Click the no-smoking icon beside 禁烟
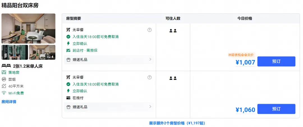 [4, 79]
